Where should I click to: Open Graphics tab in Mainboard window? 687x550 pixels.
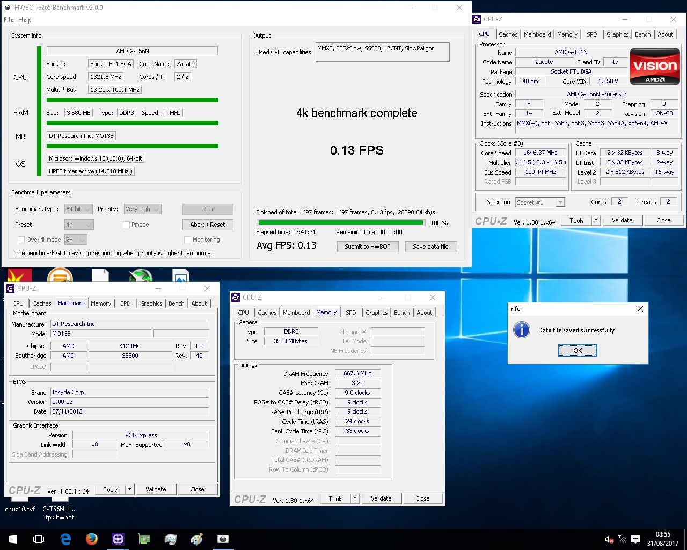point(151,303)
